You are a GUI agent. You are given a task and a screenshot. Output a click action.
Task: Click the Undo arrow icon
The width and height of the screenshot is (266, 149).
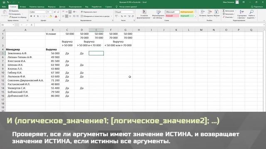pos(8,2)
